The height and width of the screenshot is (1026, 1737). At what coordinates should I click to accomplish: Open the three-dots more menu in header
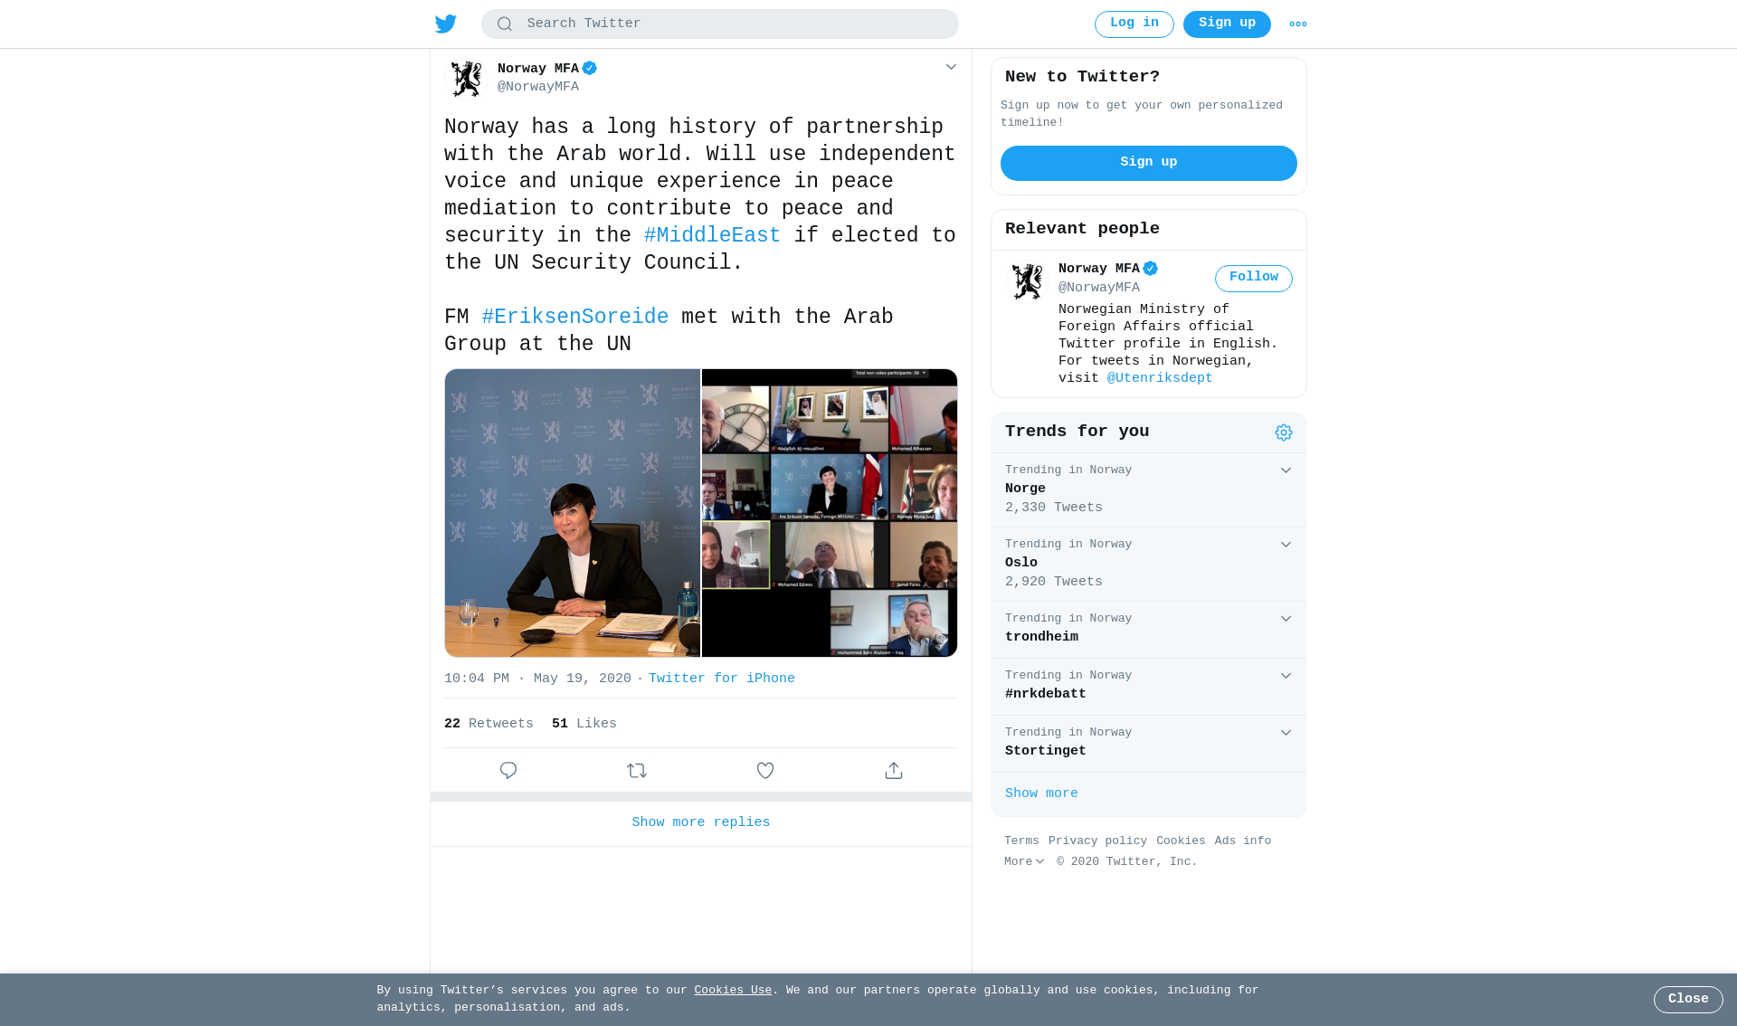pyautogui.click(x=1298, y=24)
